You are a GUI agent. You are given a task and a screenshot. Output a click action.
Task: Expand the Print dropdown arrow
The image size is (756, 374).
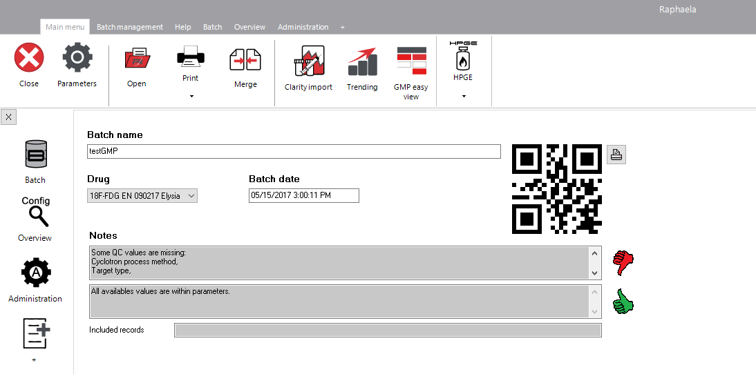tap(191, 97)
